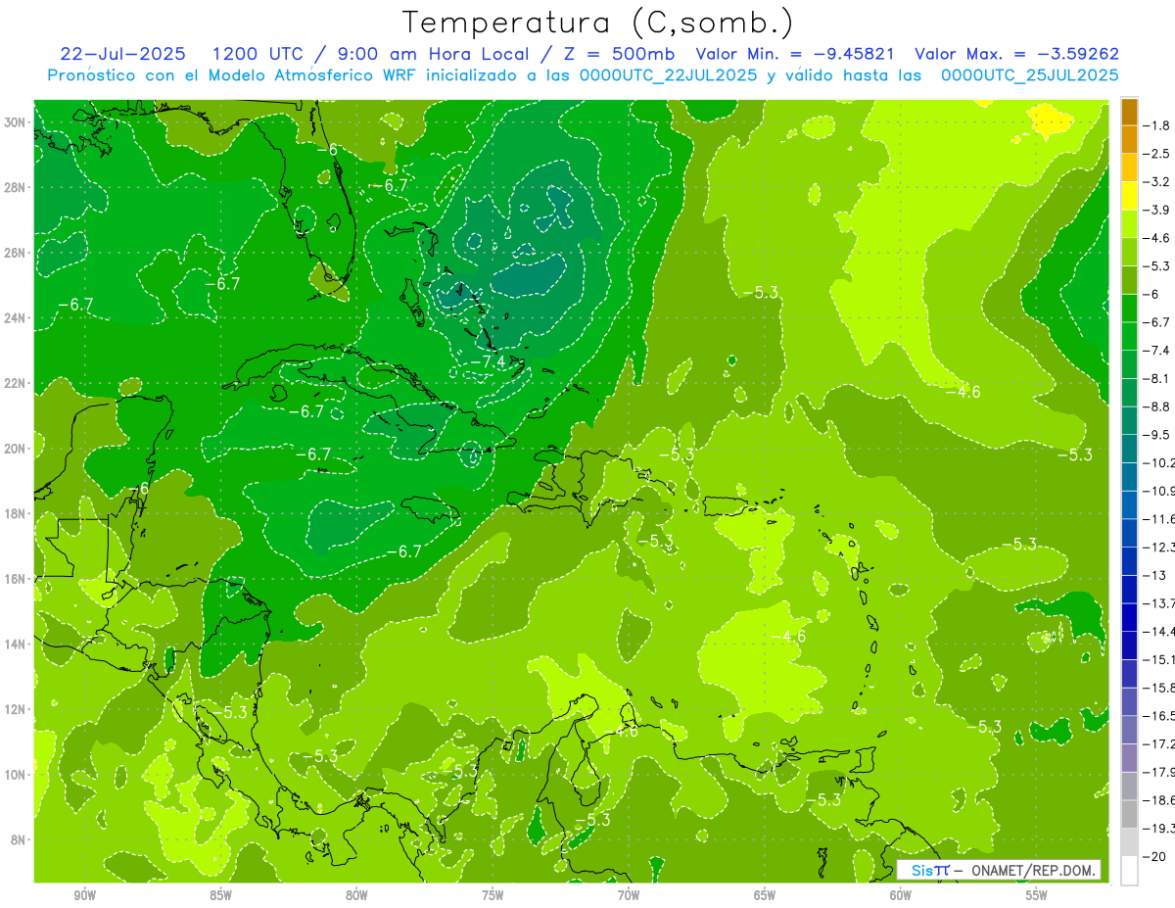This screenshot has width=1175, height=908.
Task: Select the -10.9 color bar label
Action: coord(1159,491)
